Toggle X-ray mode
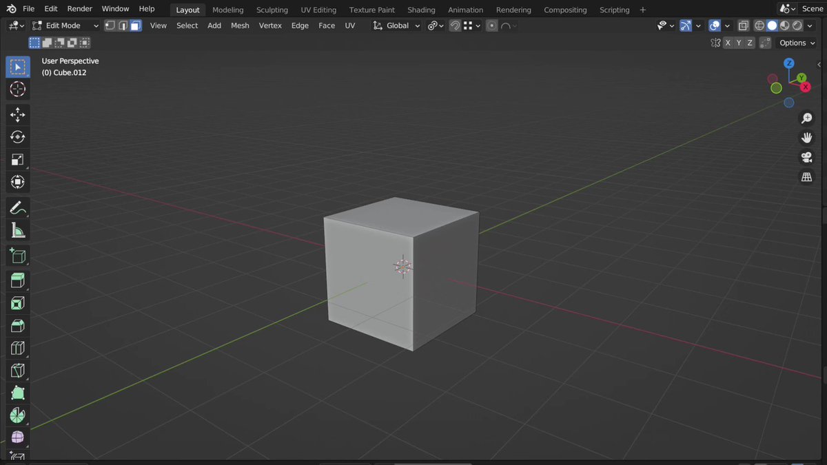Image resolution: width=827 pixels, height=465 pixels. [743, 25]
